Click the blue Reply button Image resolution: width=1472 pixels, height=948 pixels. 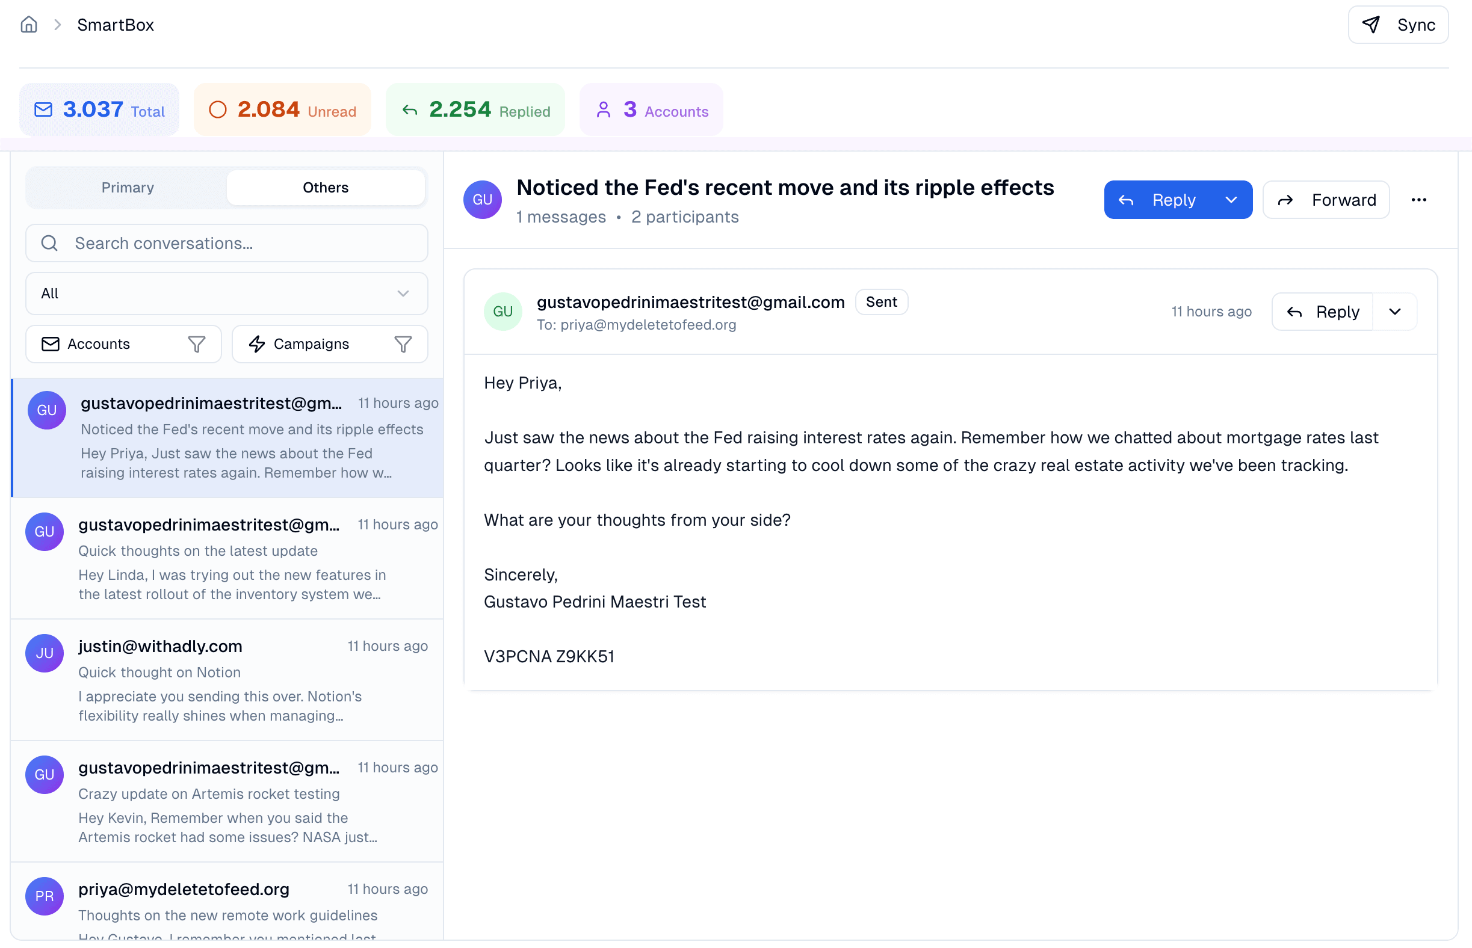[x=1158, y=200]
